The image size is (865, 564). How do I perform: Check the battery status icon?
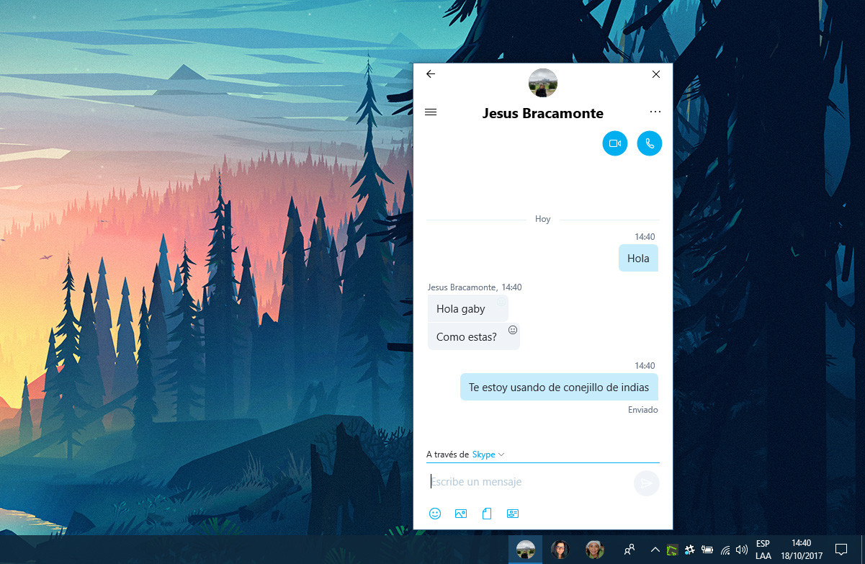click(x=707, y=550)
